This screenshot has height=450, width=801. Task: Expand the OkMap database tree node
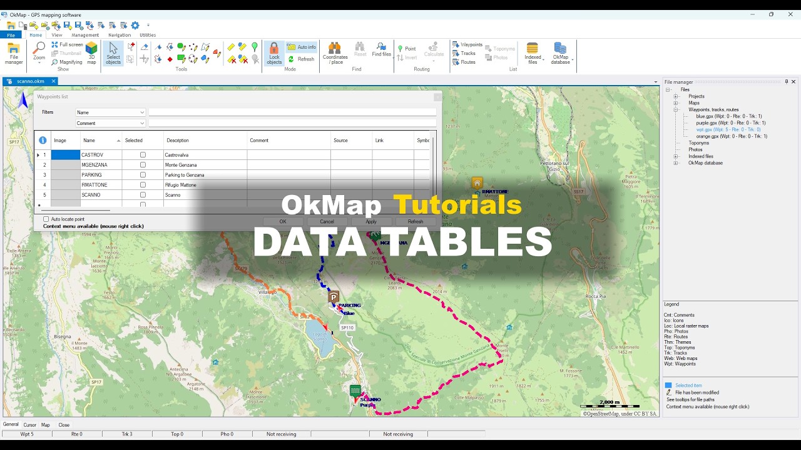coord(676,163)
